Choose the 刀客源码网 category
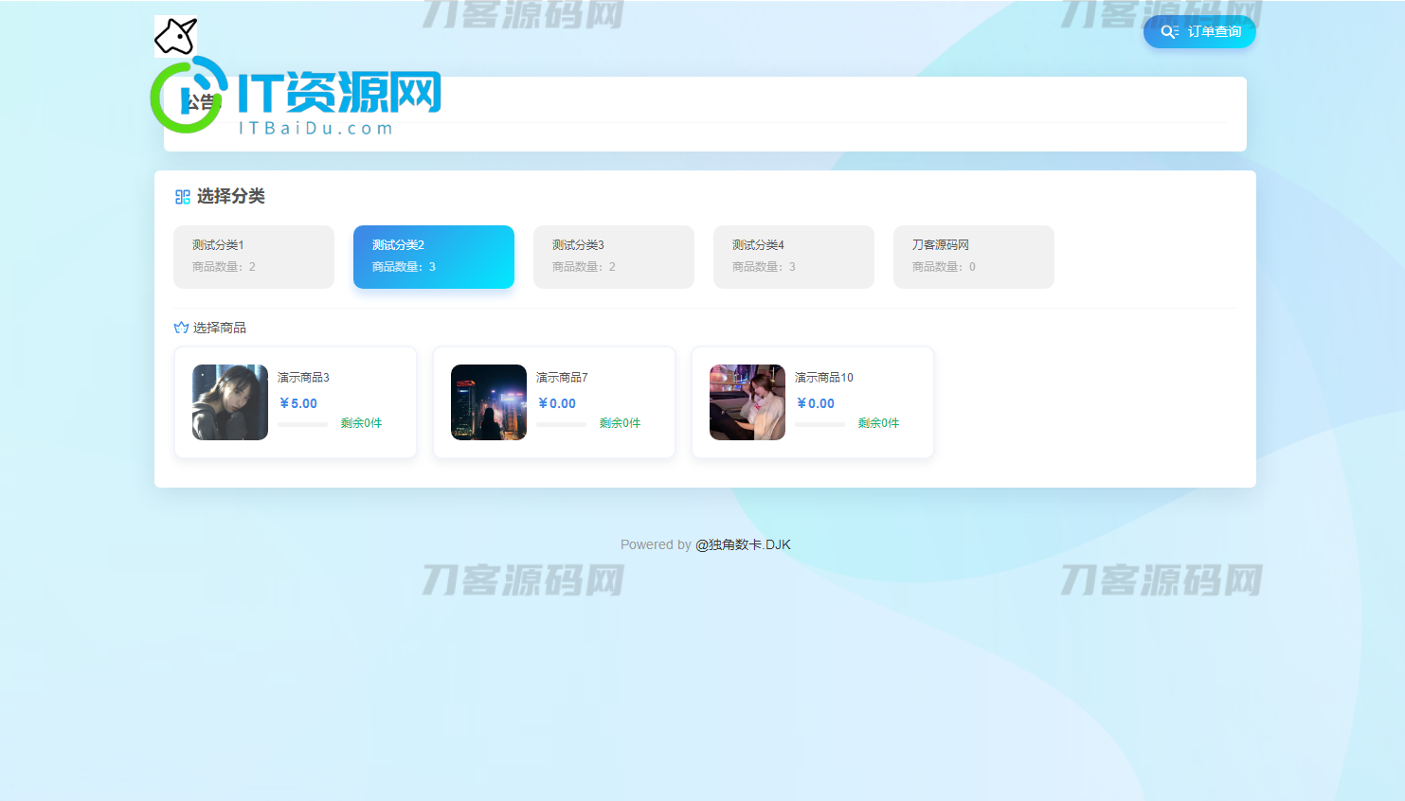Image resolution: width=1405 pixels, height=801 pixels. (x=974, y=257)
